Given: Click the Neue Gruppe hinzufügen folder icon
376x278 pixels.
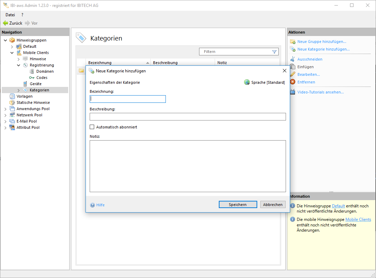Looking at the screenshot, I should (293, 42).
